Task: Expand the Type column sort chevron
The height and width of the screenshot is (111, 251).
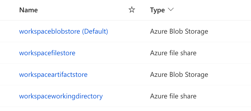Action: (x=171, y=10)
